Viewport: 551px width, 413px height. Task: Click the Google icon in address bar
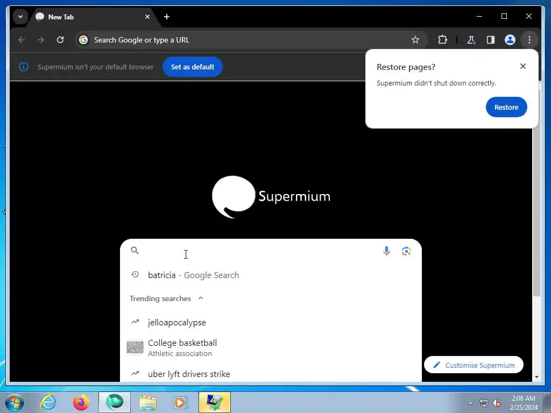tap(83, 40)
